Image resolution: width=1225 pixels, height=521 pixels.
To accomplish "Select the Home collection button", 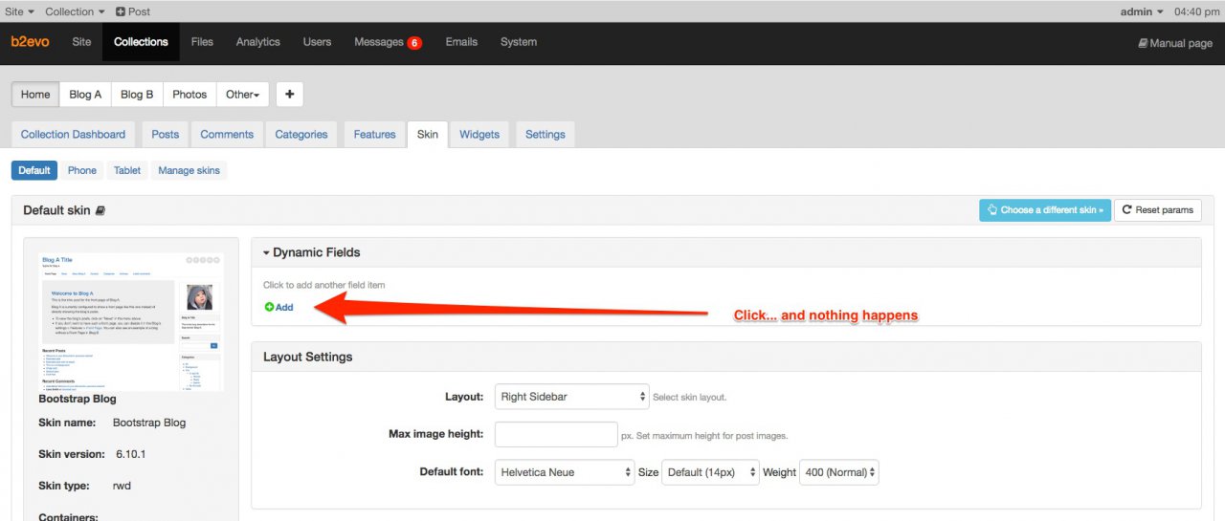I will coord(35,95).
